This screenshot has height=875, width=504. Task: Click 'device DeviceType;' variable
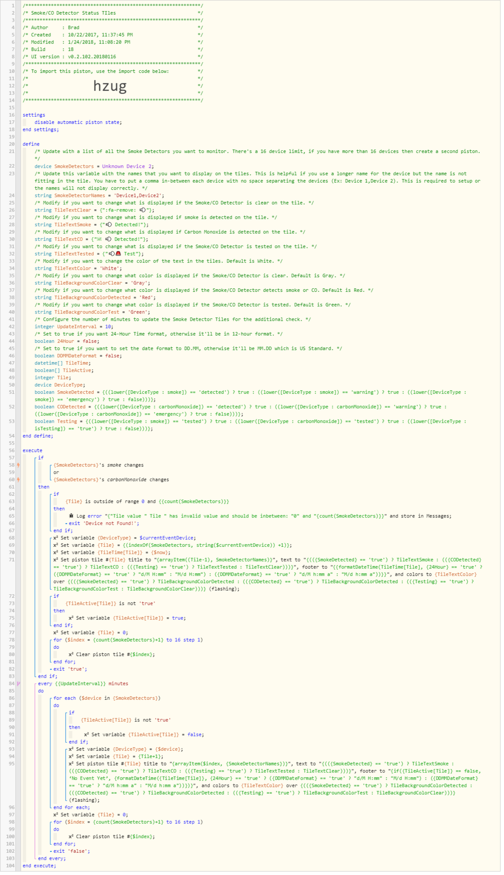tap(60, 386)
